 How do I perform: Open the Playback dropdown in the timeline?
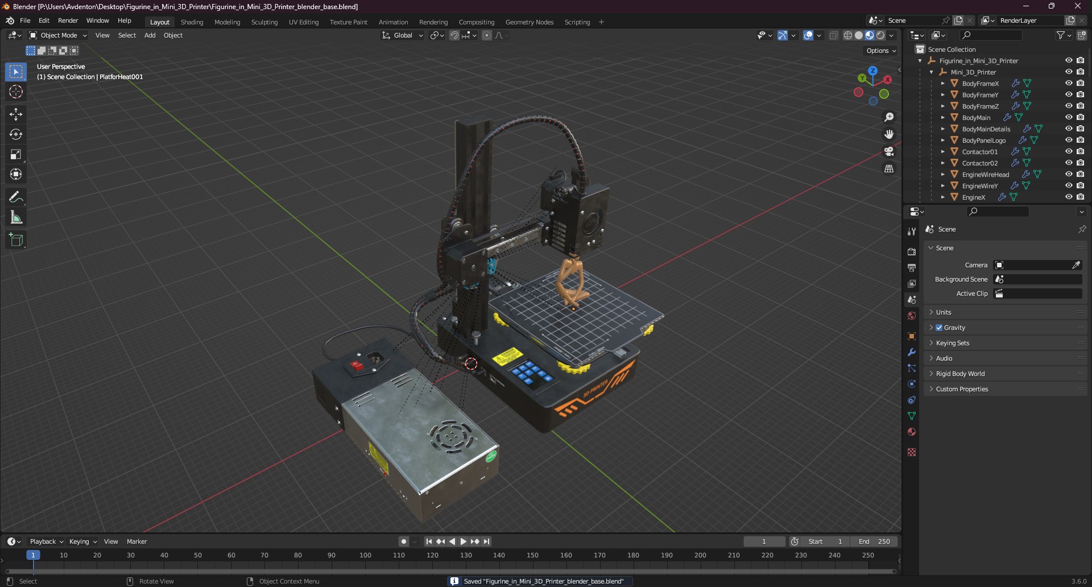(x=46, y=541)
